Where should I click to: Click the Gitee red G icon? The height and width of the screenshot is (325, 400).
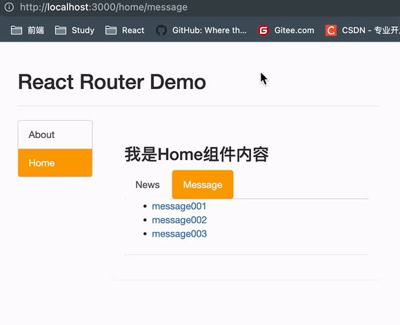click(263, 30)
